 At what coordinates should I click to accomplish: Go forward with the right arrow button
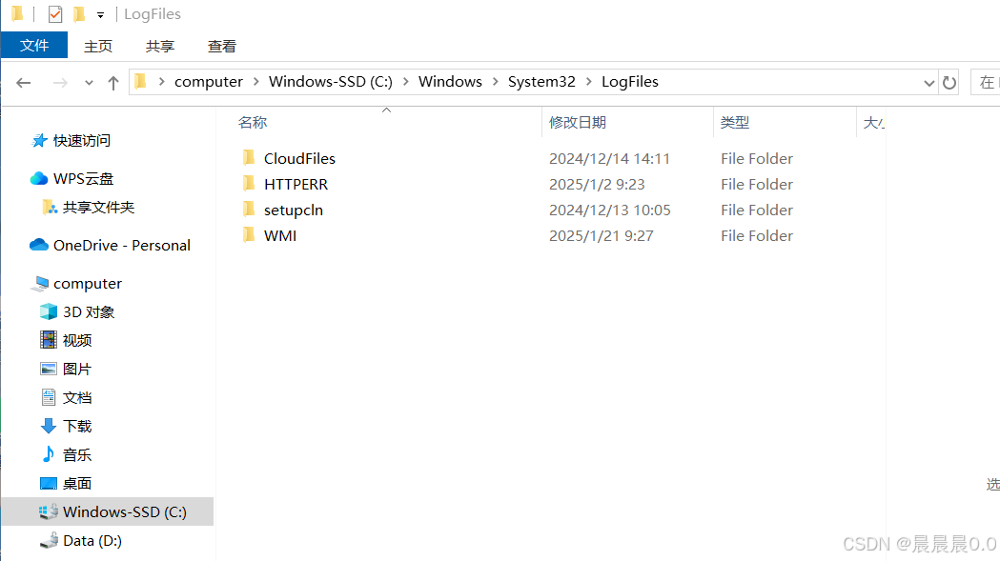click(x=60, y=83)
